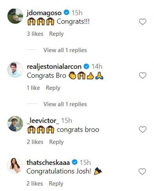View the 3 likes on jdomagoso's comment
This screenshot has width=154, height=191.
[x=35, y=34]
